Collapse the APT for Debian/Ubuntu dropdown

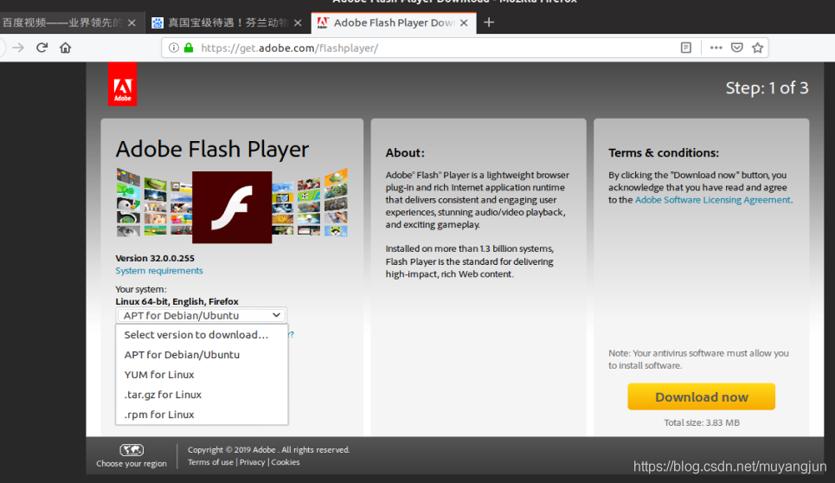tap(202, 315)
